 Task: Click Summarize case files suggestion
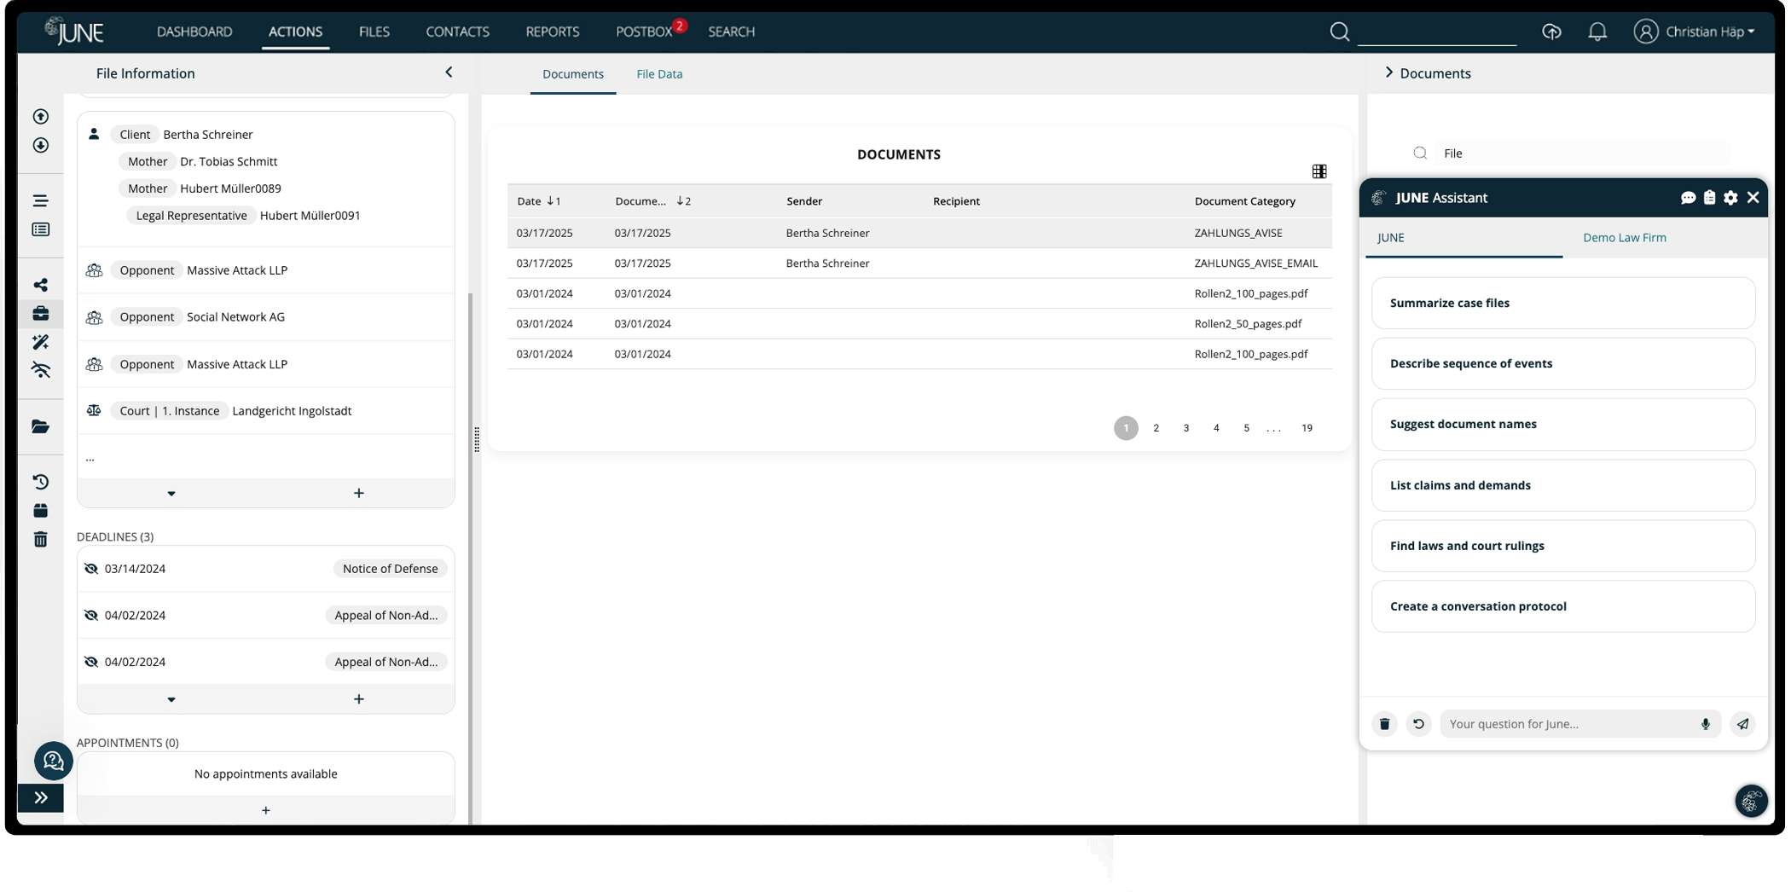point(1562,304)
